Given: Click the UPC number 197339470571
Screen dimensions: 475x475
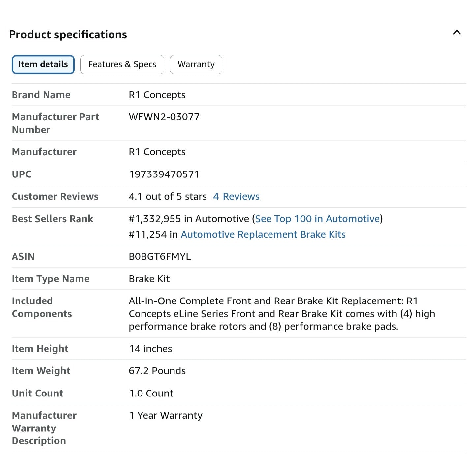Looking at the screenshot, I should click(164, 174).
